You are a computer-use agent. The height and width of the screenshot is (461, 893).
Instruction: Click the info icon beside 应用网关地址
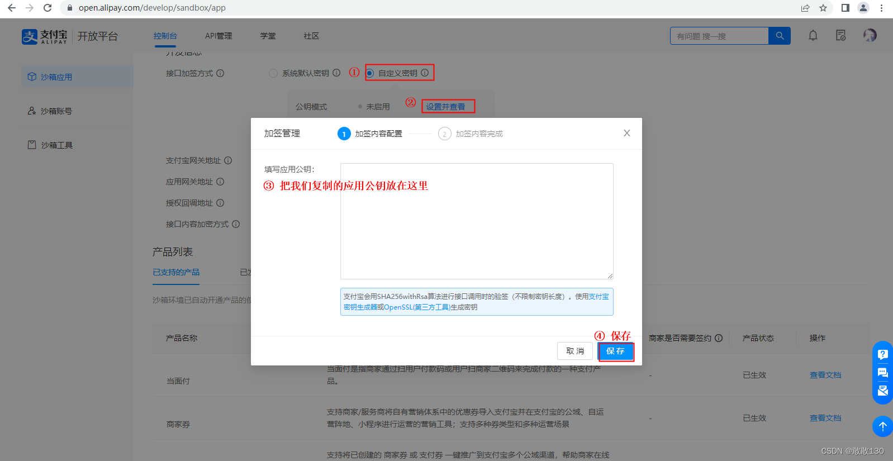(220, 182)
